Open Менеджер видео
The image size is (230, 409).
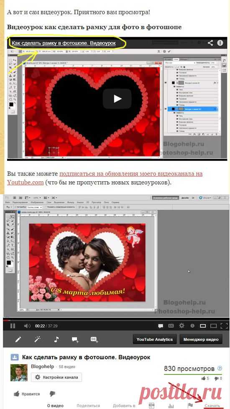tap(201, 340)
